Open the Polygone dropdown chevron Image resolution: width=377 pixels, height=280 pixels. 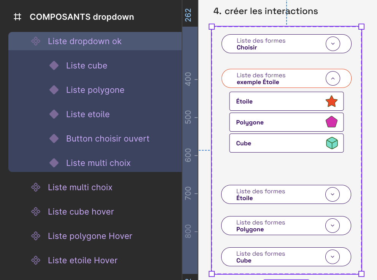(333, 226)
